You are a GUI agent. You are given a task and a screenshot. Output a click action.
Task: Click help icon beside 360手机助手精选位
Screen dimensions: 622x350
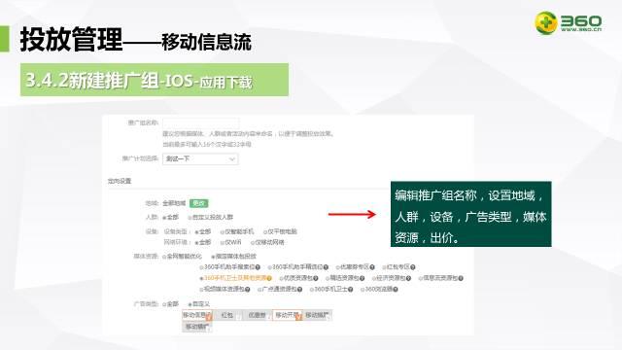[x=326, y=267]
